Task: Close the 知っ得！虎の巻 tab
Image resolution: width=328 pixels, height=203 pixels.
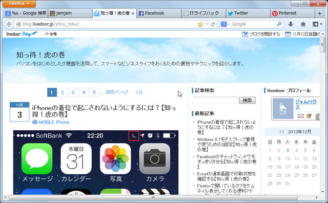Action: [133, 13]
